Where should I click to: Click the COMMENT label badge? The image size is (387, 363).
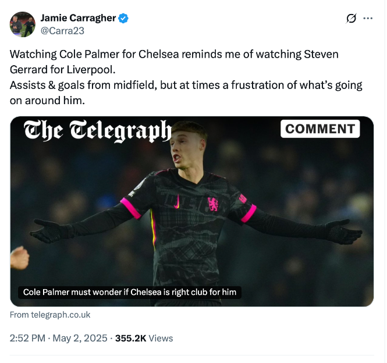[320, 129]
